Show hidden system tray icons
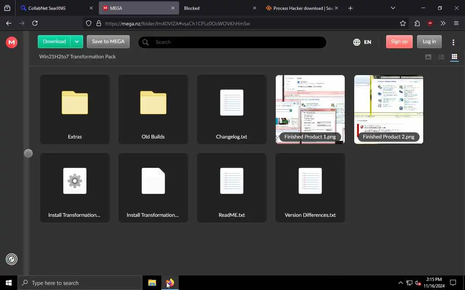This screenshot has height=290, width=465. pos(400,283)
